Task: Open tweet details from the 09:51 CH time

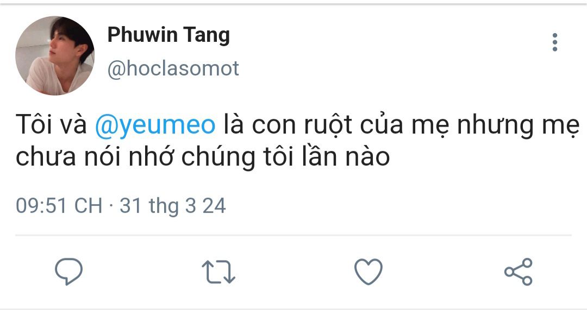Action: click(x=59, y=206)
